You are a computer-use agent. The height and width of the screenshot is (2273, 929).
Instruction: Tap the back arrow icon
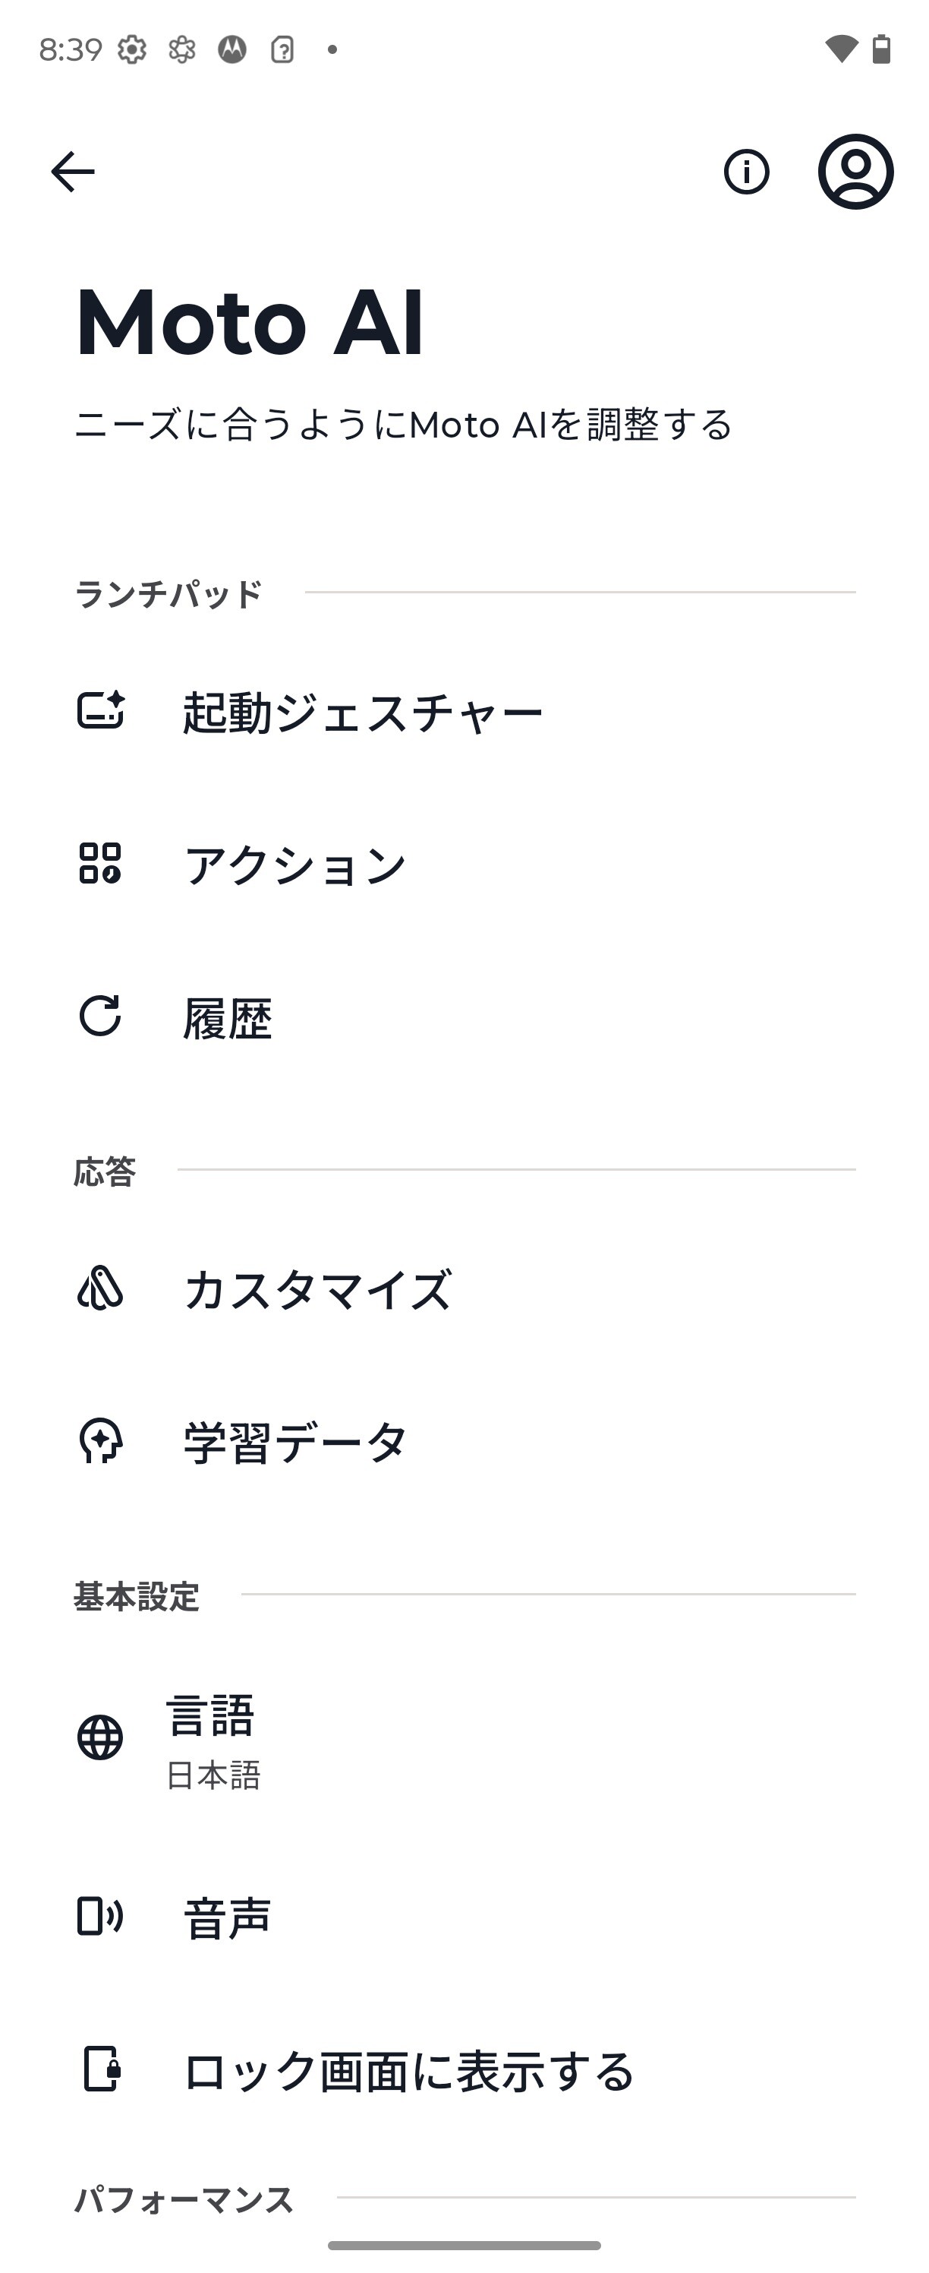pyautogui.click(x=73, y=171)
